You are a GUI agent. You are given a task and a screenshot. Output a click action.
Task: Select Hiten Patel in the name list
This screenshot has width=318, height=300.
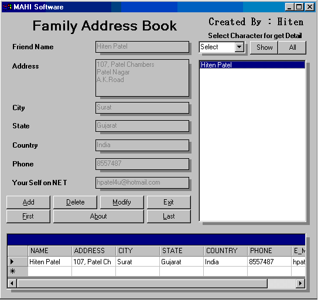click(x=252, y=65)
